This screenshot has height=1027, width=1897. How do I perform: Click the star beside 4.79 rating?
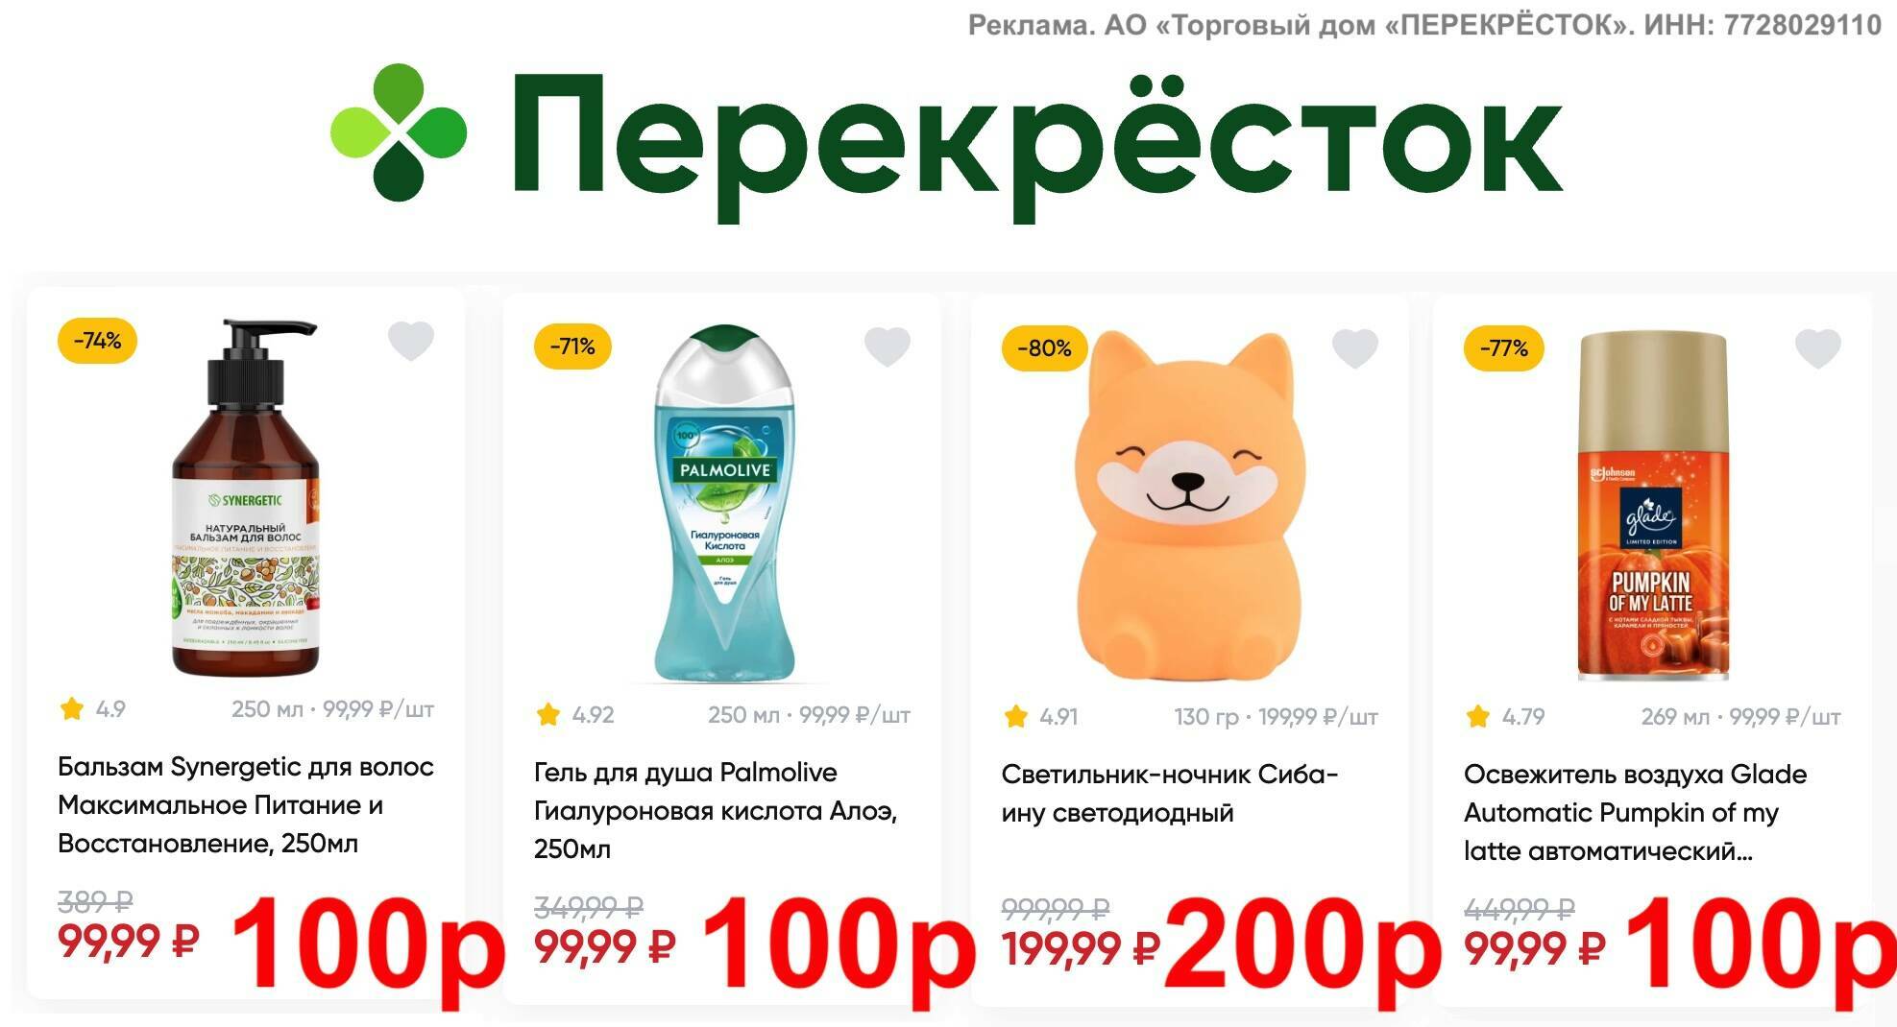point(1478,717)
